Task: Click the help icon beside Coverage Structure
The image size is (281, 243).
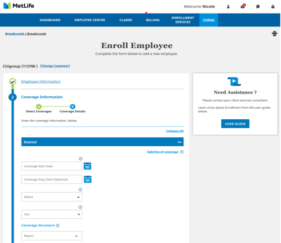Action: [x=58, y=225]
